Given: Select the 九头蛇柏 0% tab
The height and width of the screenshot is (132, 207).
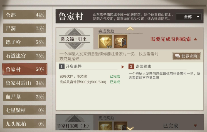Looking at the screenshot, I should [24, 124].
